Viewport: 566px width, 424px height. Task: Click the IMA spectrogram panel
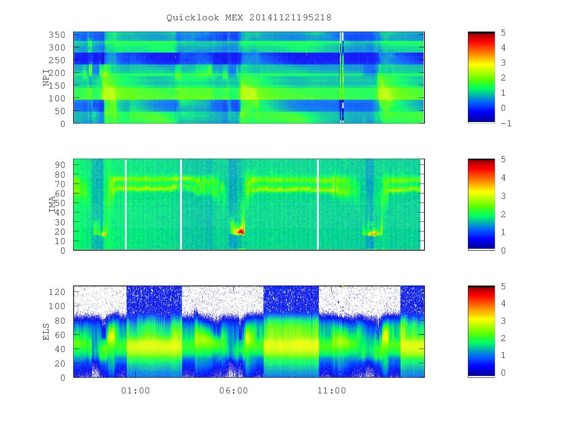click(249, 204)
